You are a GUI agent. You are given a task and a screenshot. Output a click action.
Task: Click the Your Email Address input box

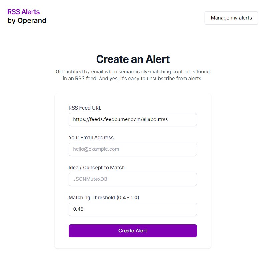[132, 149]
